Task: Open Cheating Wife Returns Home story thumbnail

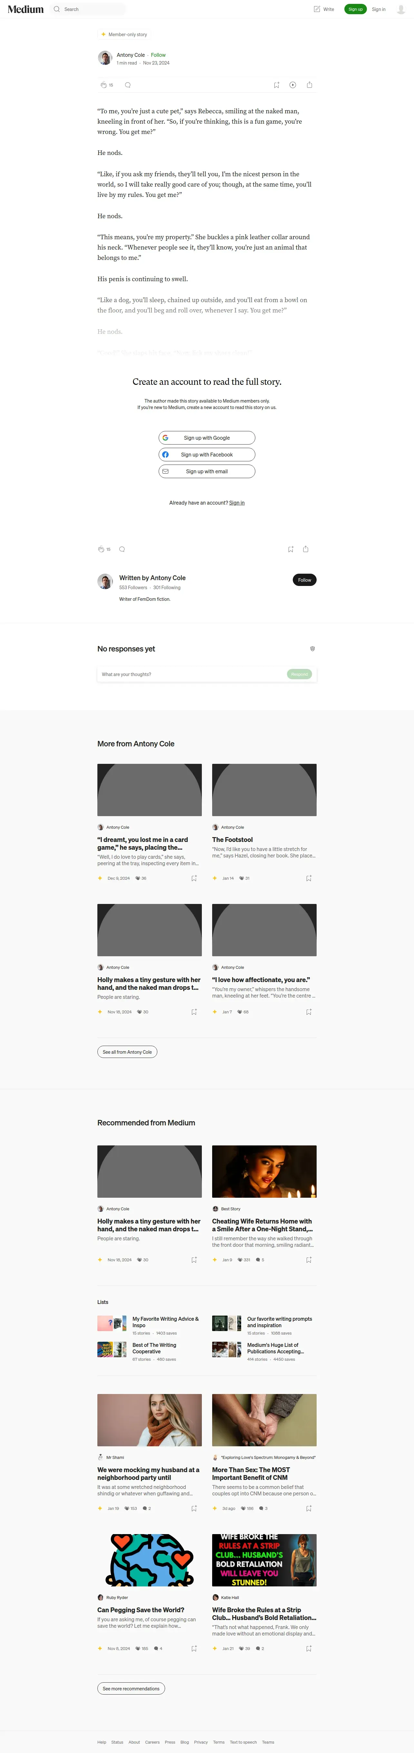Action: [264, 1171]
